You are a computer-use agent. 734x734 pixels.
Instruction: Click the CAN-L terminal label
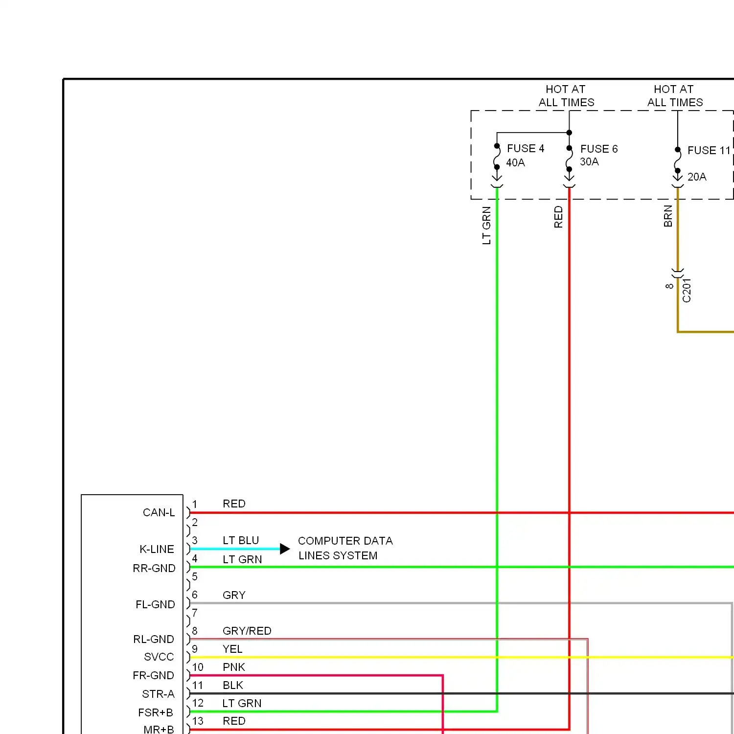pyautogui.click(x=159, y=512)
